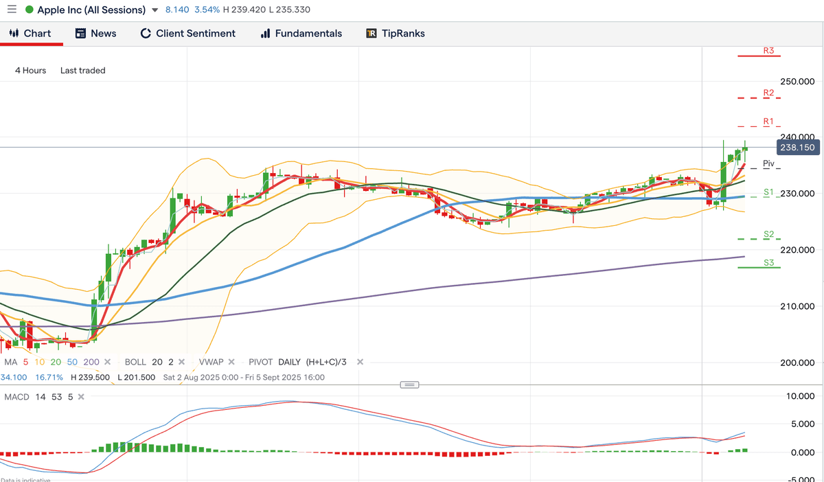Click the Fundamentals bar chart icon
Viewport: 824px width, 482px height.
coord(265,33)
